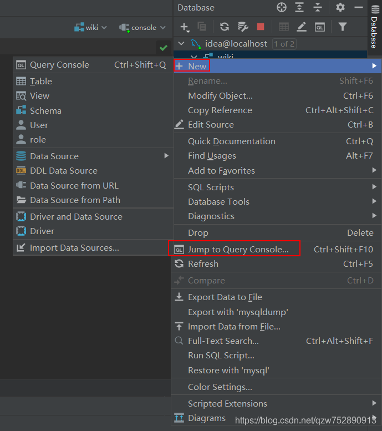Select Schema in New submenu

[94, 111]
